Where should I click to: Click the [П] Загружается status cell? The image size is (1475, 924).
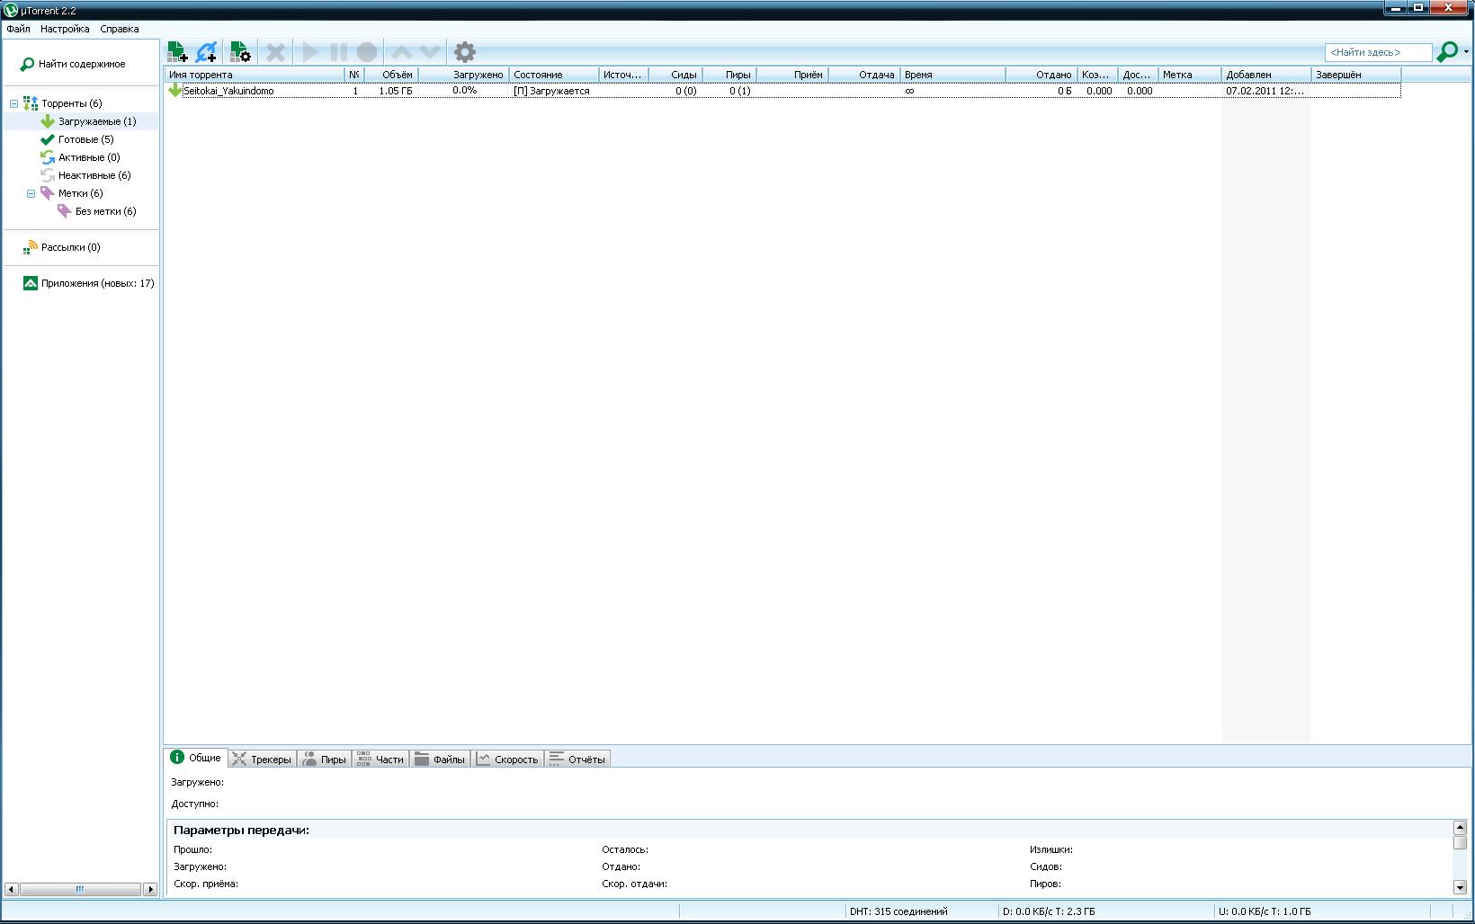[551, 91]
